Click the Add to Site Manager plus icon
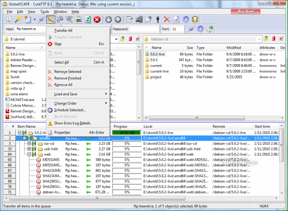Viewport: 288px width, 211px height. click(210, 29)
